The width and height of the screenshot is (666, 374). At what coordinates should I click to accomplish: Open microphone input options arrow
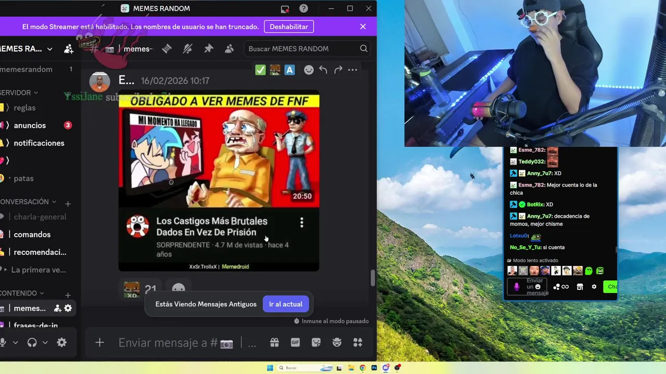15,342
